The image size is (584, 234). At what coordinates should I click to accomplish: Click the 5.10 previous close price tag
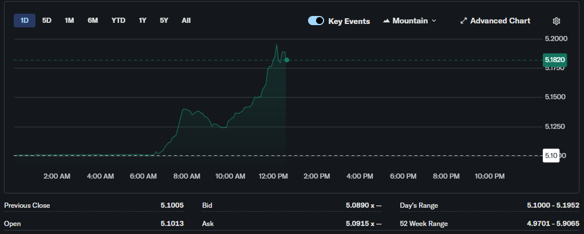pos(550,155)
